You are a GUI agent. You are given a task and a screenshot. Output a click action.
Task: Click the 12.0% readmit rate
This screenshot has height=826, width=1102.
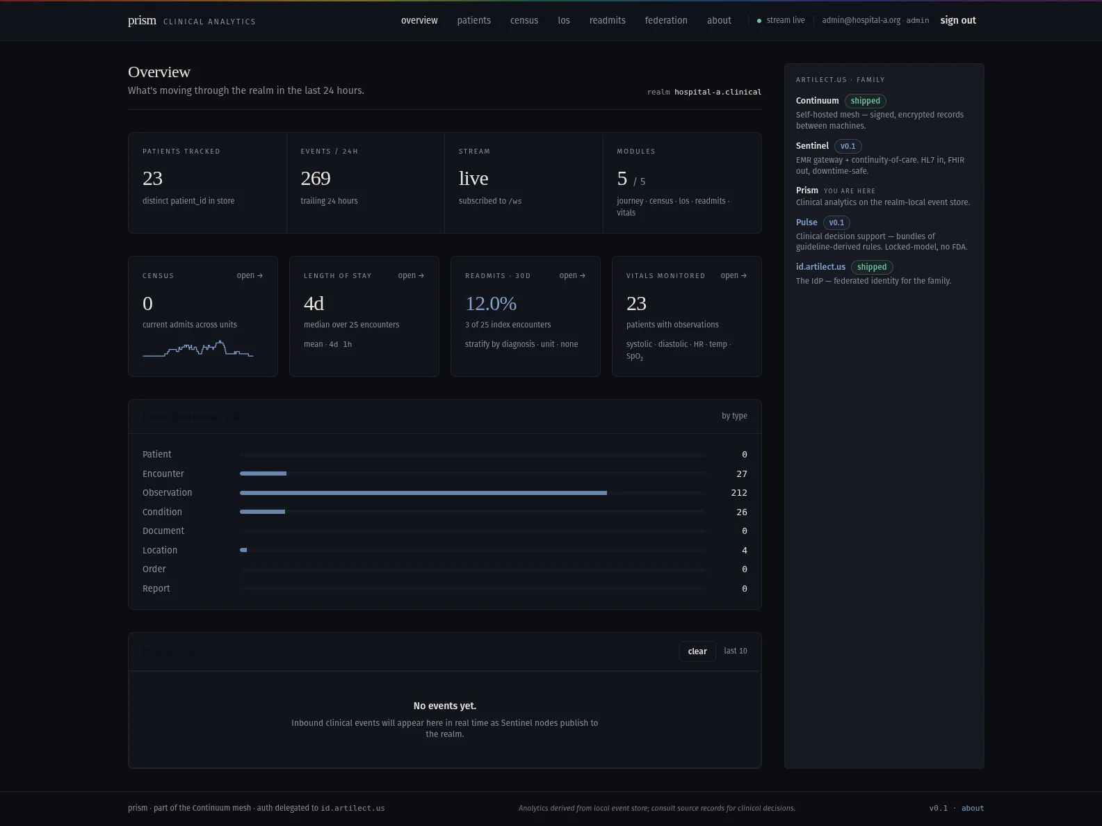pyautogui.click(x=491, y=303)
